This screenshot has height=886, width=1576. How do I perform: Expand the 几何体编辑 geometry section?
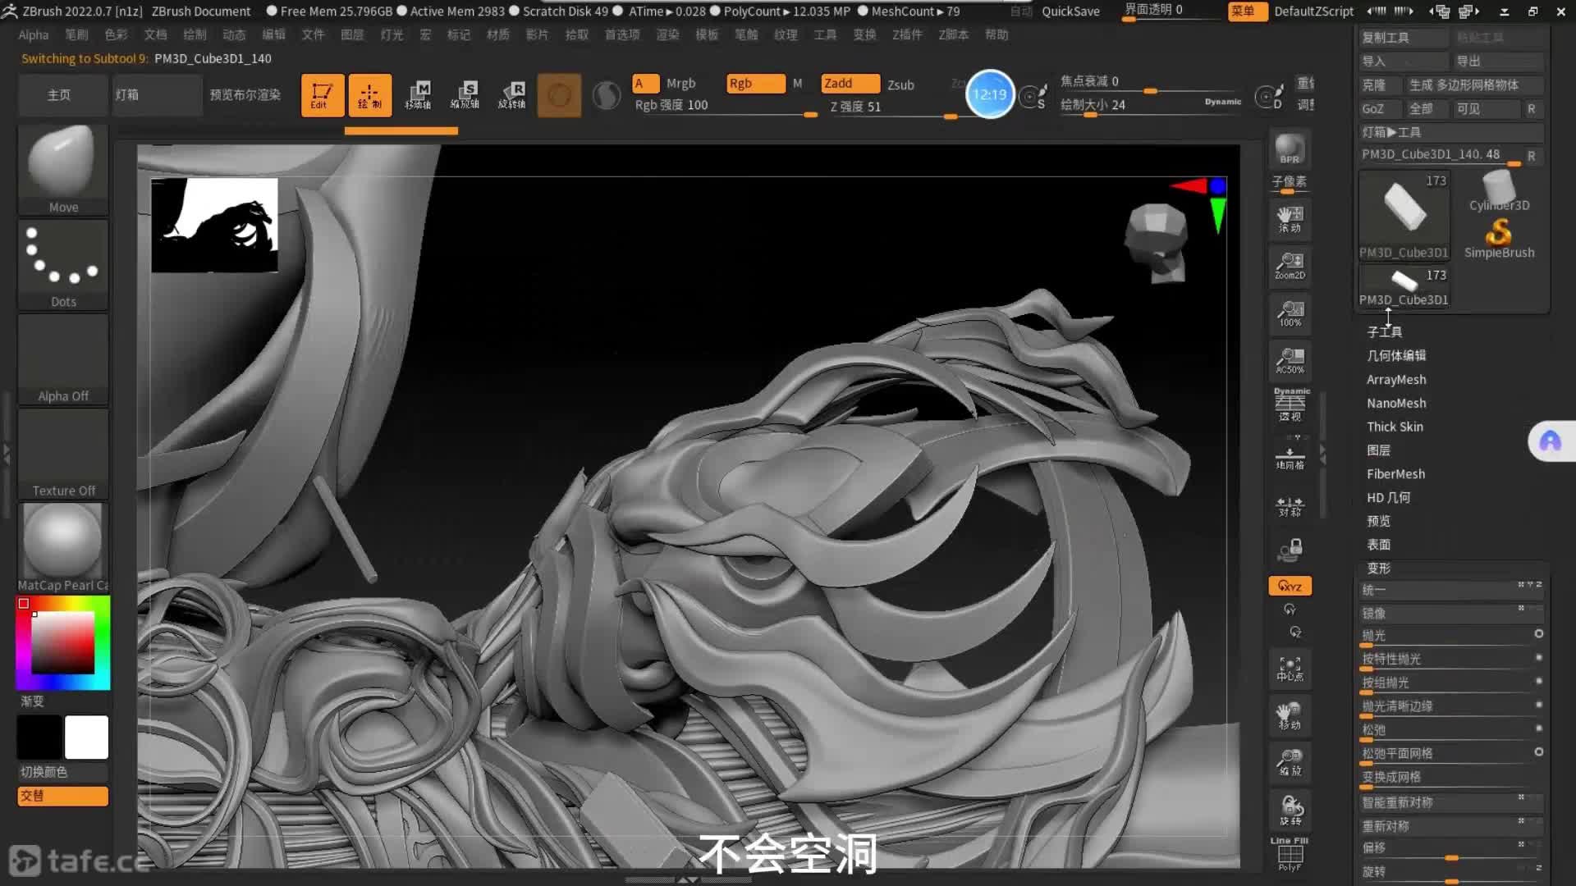coord(1395,355)
